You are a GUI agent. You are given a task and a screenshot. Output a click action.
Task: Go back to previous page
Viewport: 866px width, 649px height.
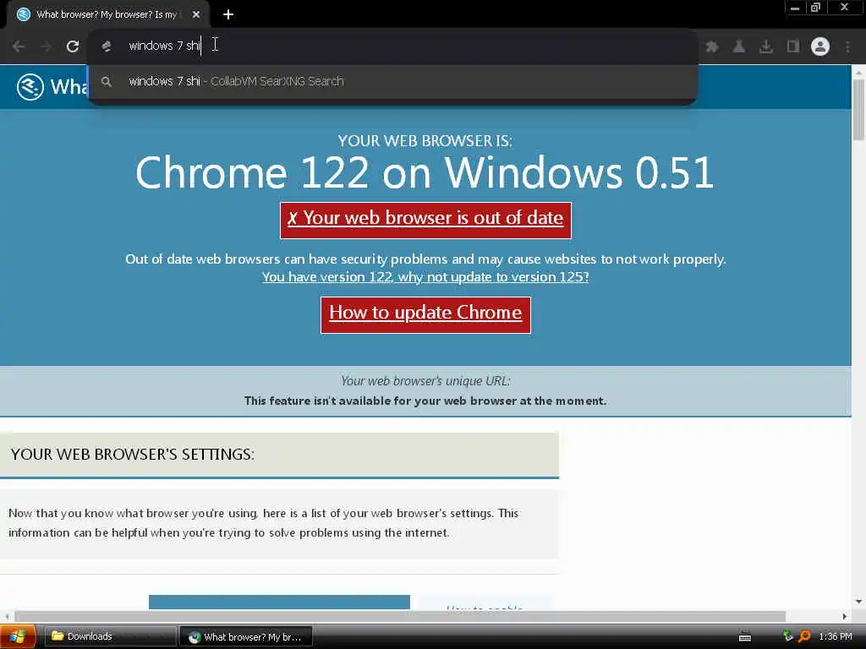pos(19,46)
